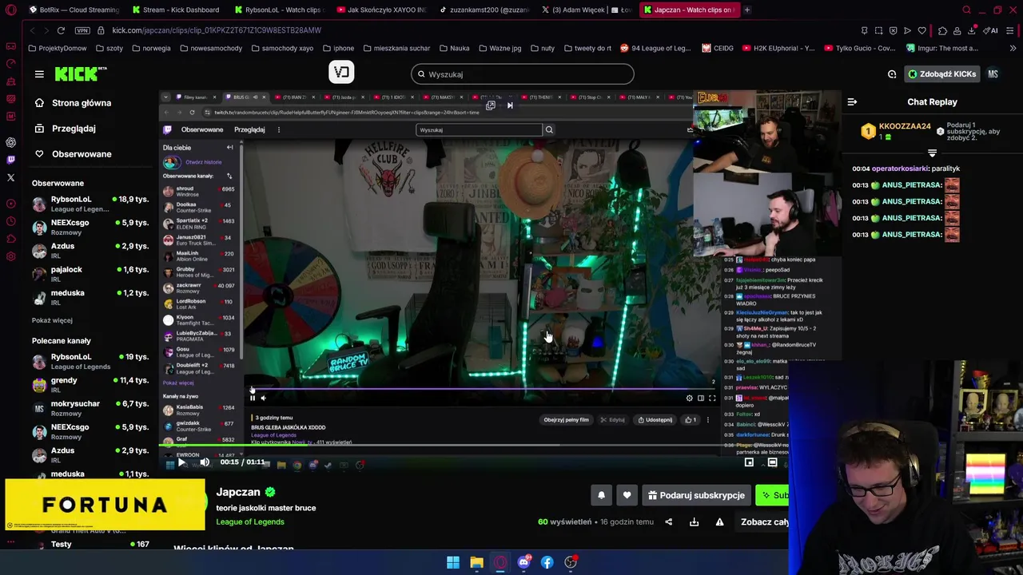This screenshot has height=575, width=1023.
Task: Open the 94 League of Legends bookmark
Action: pos(655,48)
